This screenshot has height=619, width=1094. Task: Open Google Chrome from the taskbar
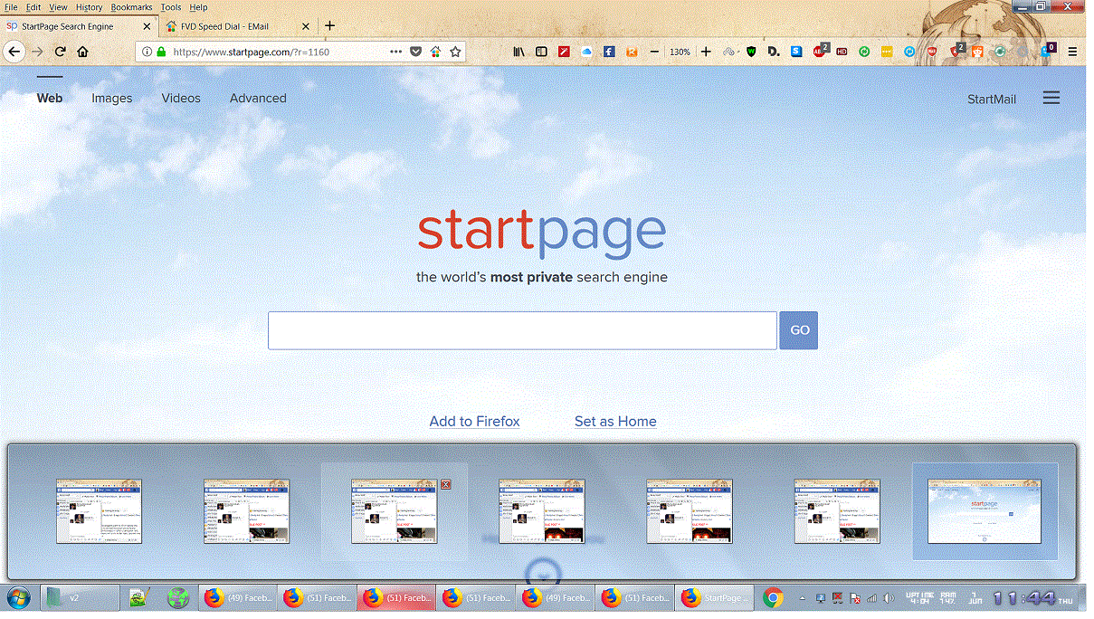pos(773,597)
